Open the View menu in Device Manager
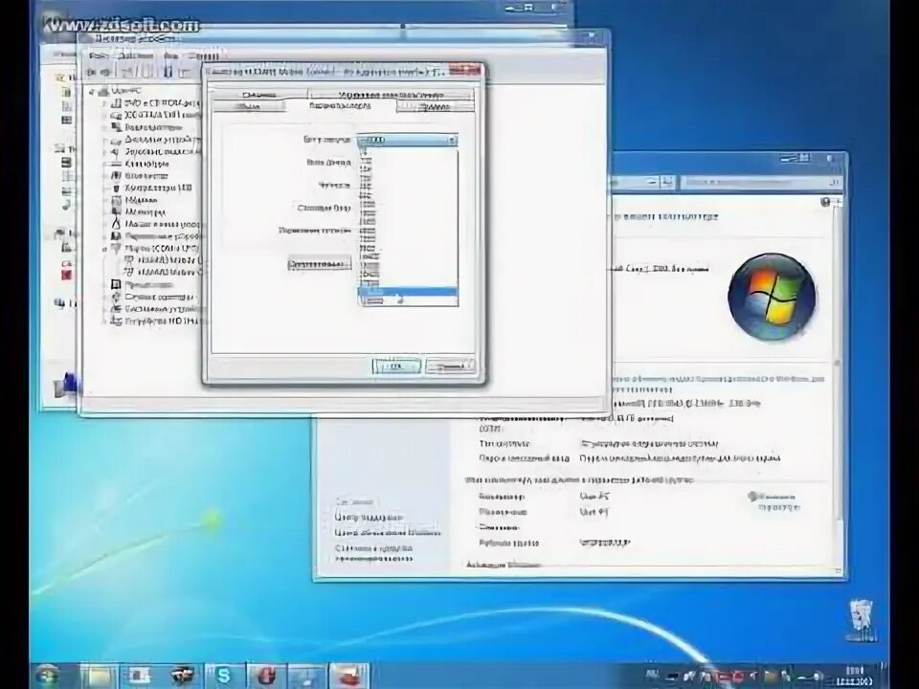Screen dimensions: 919x689 (x=171, y=56)
